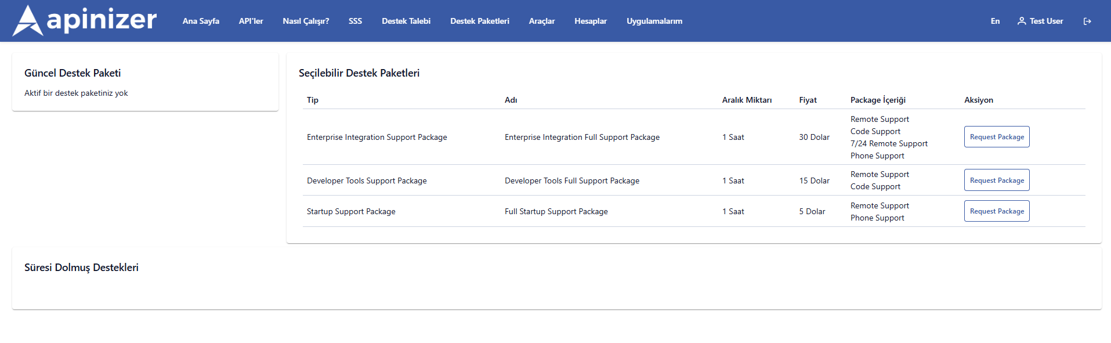Open the Ana Sayfa menu
This screenshot has height=343, width=1111.
click(201, 21)
